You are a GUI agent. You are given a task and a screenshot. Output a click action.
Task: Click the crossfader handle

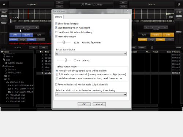point(152,47)
